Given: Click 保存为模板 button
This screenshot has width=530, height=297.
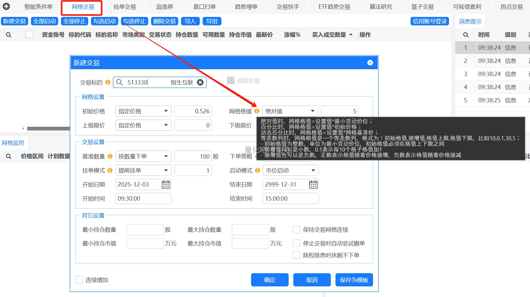Looking at the screenshot, I should point(354,280).
